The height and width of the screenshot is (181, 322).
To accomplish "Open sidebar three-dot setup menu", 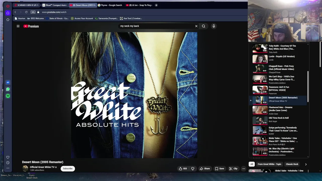I will [8, 168].
